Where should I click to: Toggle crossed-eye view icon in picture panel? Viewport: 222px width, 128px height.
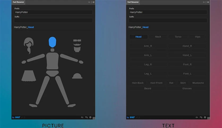coord(82,117)
